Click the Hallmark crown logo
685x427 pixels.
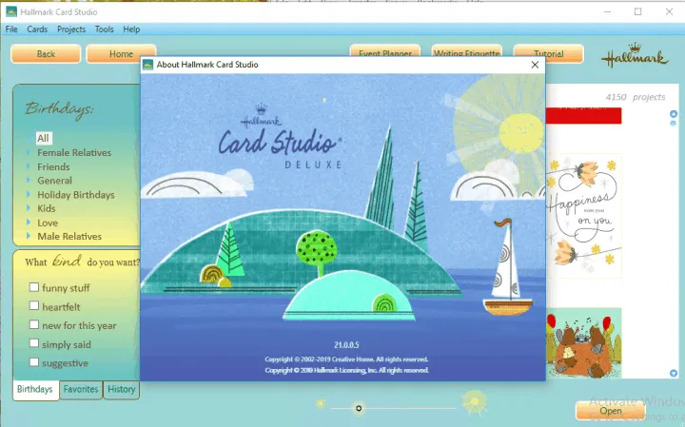[635, 56]
